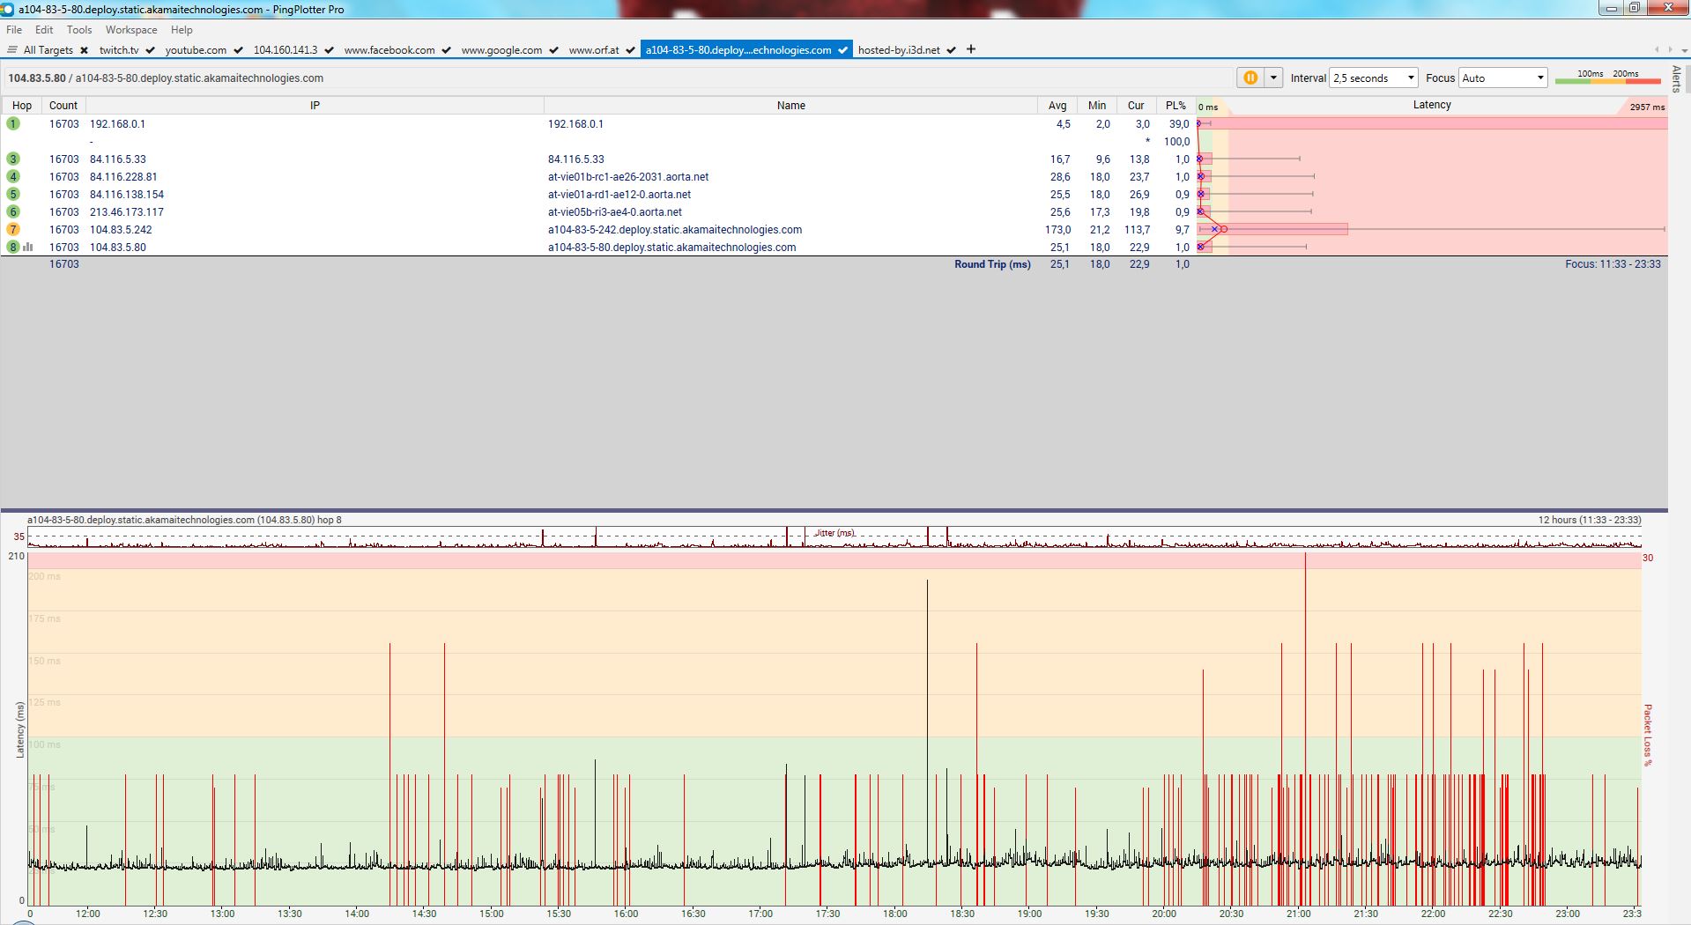Viewport: 1691px width, 925px height.
Task: Click the green hop 1 circle icon
Action: tap(13, 123)
